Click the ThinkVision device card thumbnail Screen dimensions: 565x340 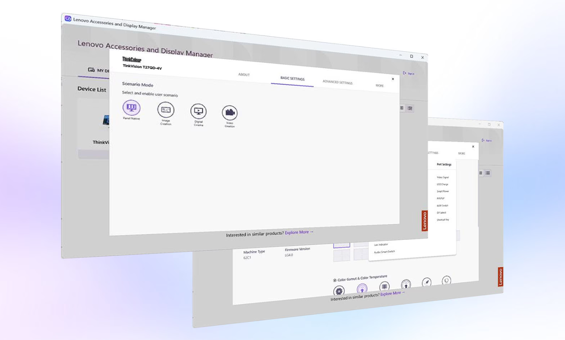point(106,120)
